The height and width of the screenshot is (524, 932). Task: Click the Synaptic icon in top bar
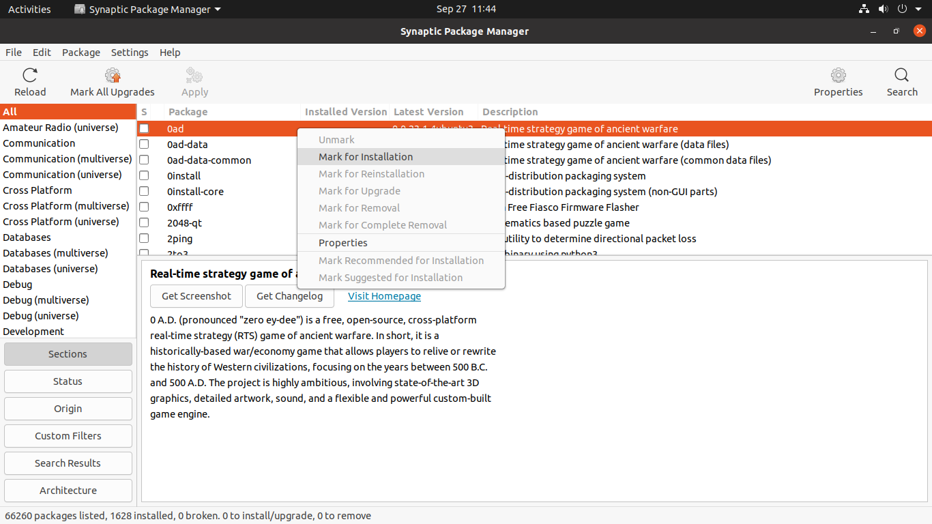80,10
